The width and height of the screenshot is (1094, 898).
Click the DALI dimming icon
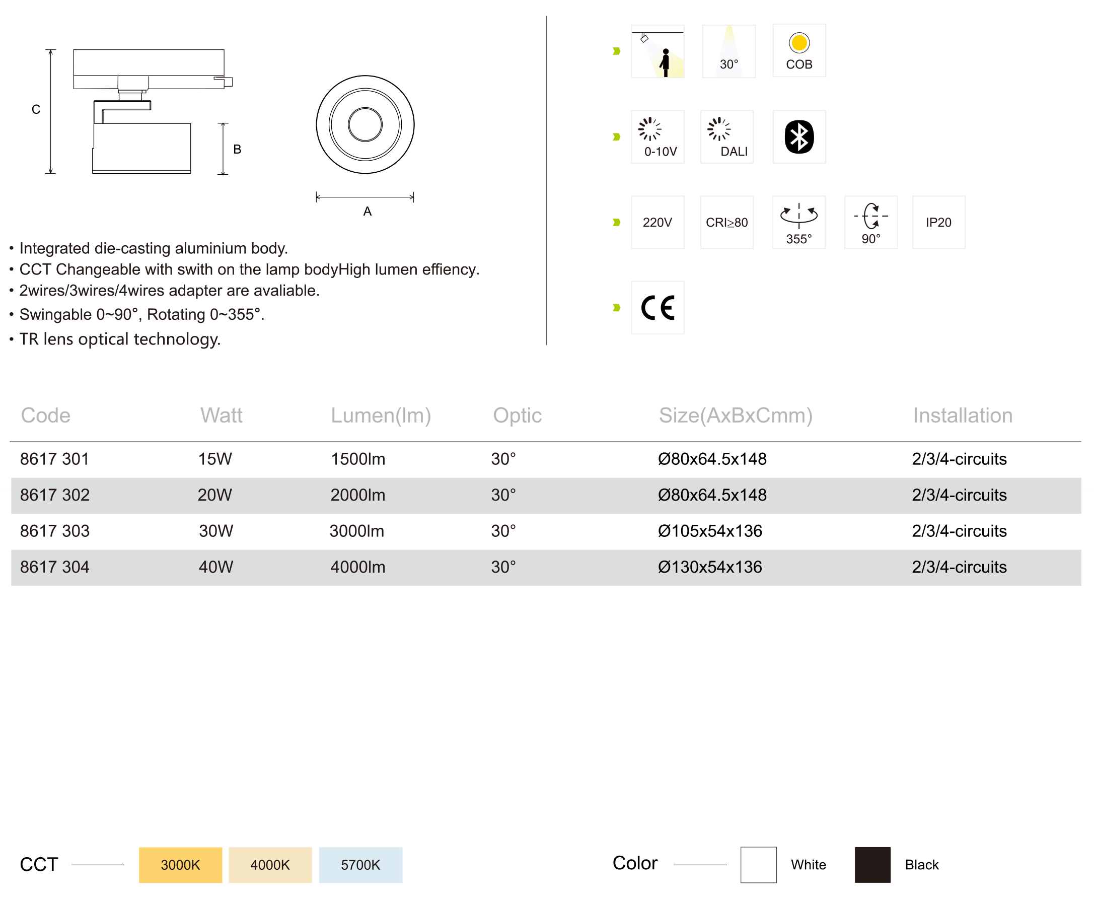tap(726, 137)
